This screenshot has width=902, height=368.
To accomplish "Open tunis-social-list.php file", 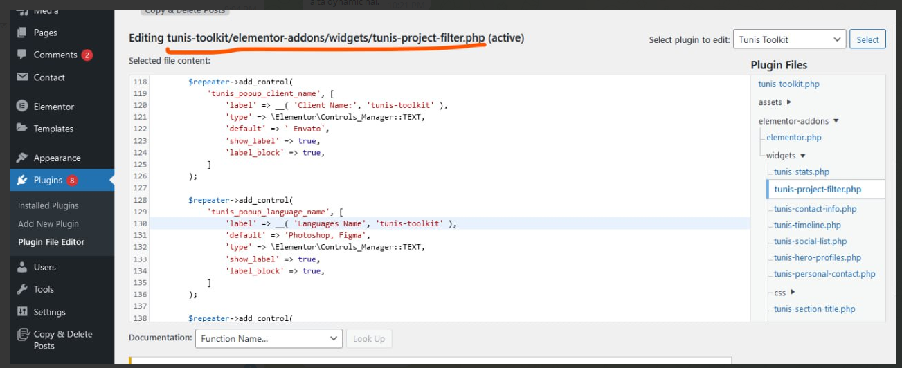I will [810, 241].
